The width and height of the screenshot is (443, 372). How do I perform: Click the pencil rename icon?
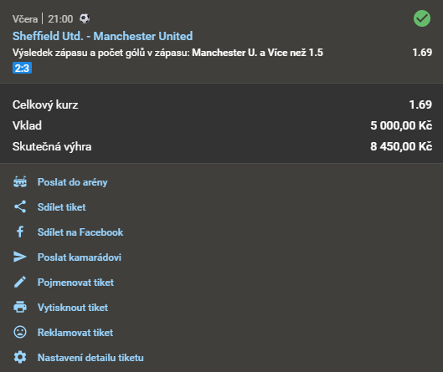[20, 282]
